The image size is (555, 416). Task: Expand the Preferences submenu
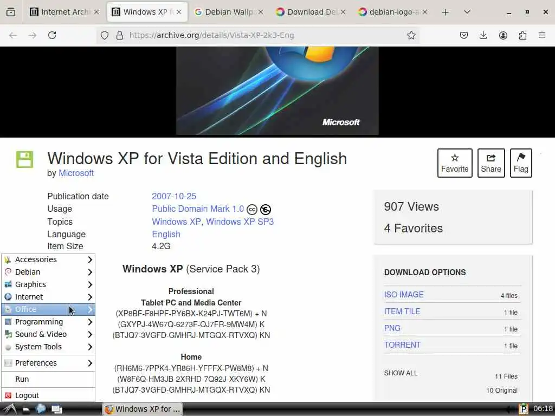(x=48, y=363)
